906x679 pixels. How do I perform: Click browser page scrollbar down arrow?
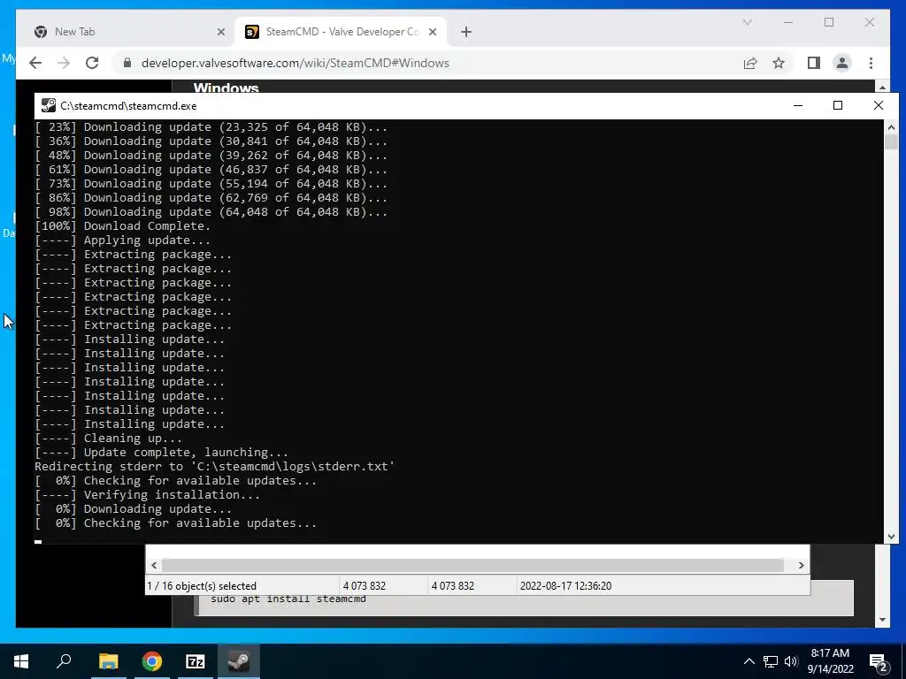point(882,620)
